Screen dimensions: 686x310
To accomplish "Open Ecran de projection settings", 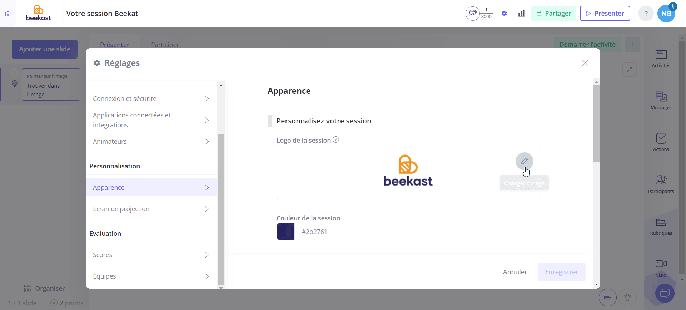I will (151, 209).
